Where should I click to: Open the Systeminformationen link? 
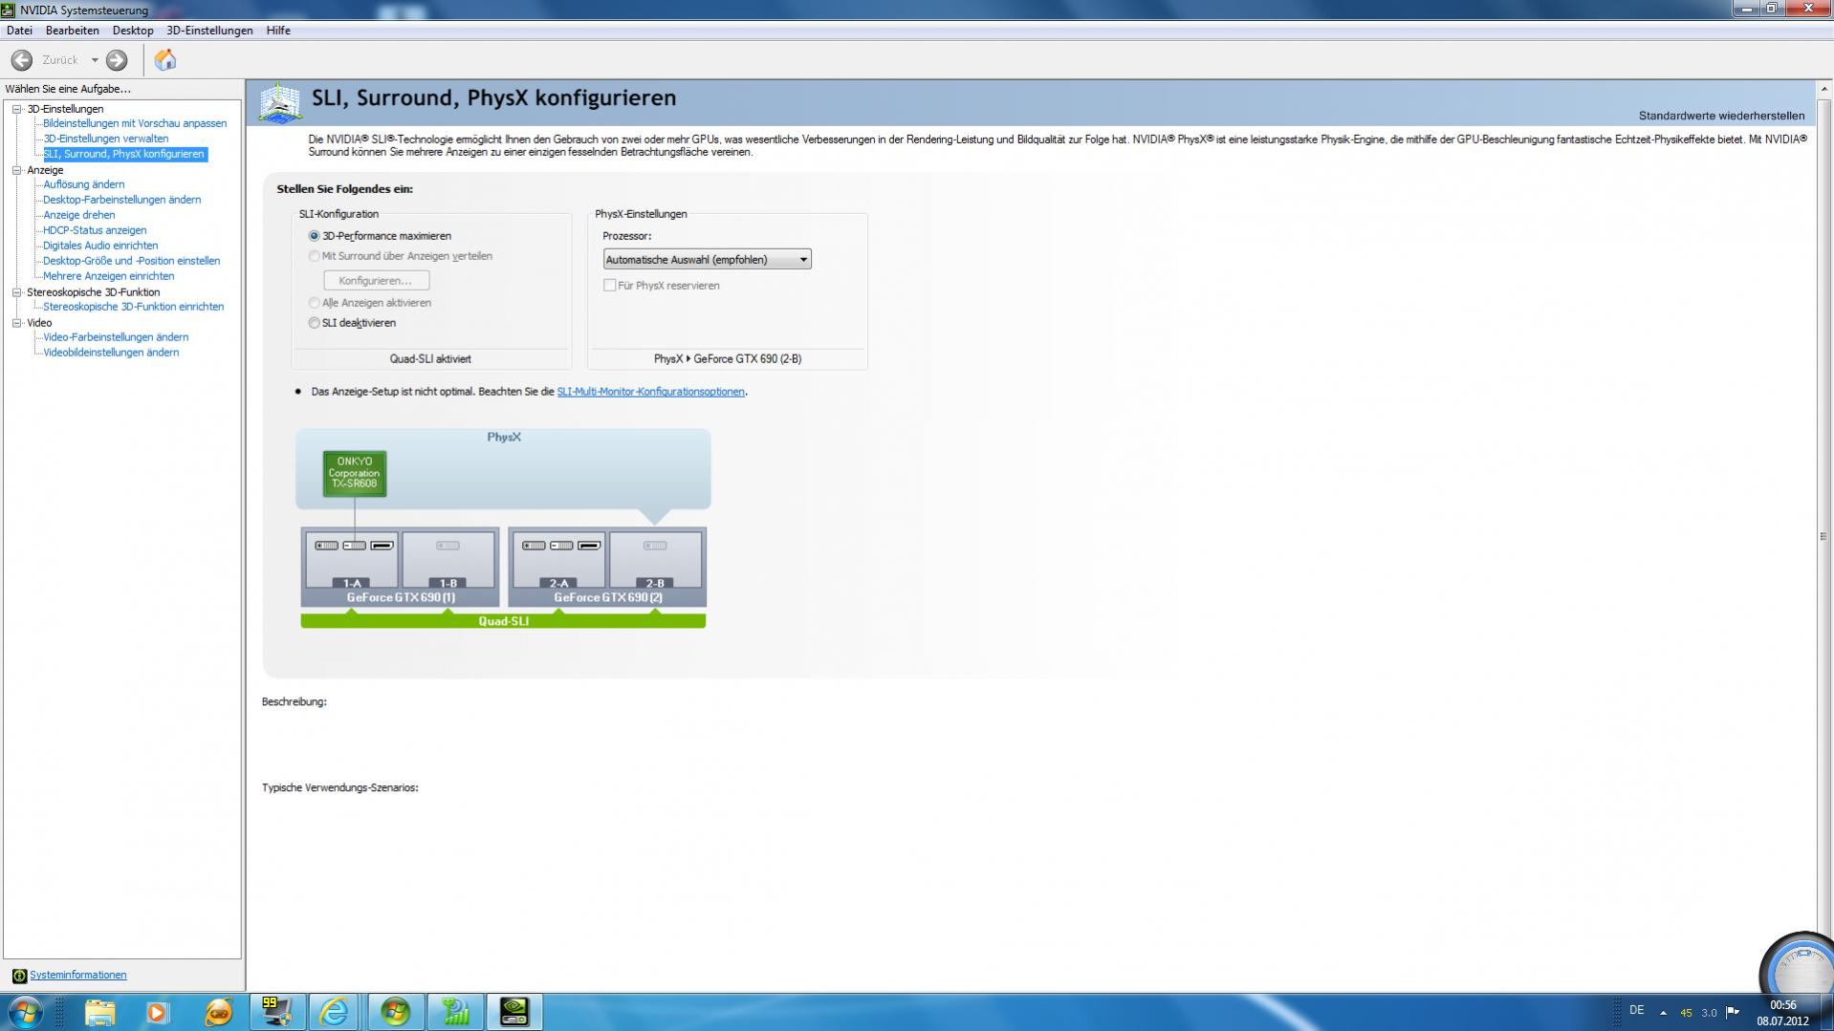tap(77, 976)
